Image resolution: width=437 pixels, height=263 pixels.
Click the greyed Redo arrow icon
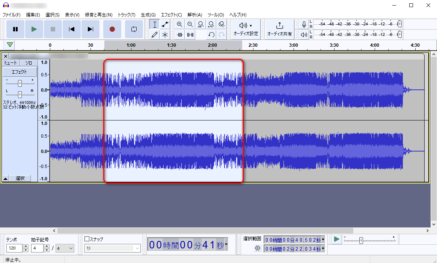[222, 35]
